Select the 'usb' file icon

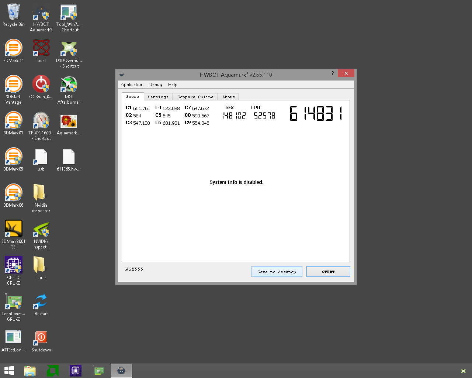pyautogui.click(x=41, y=159)
